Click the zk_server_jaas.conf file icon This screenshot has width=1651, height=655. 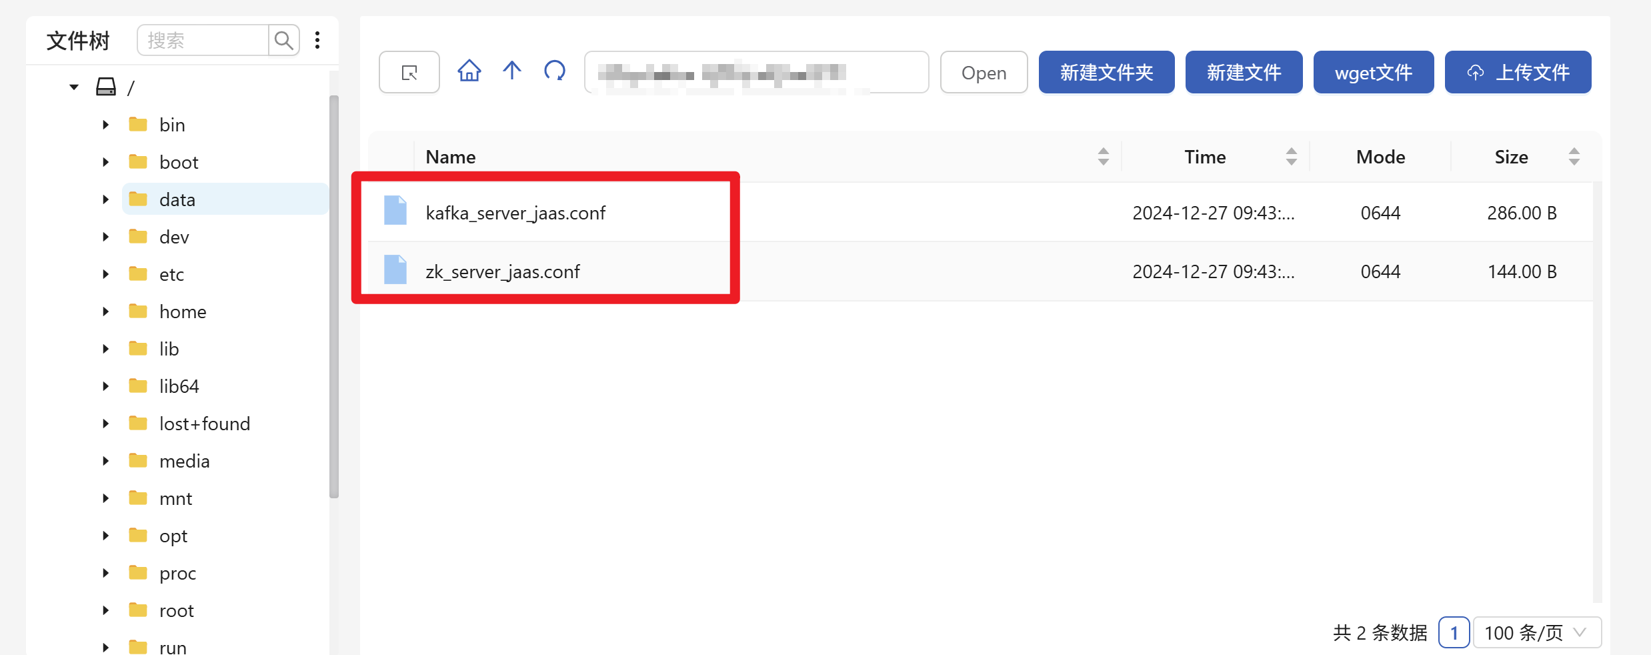(395, 269)
